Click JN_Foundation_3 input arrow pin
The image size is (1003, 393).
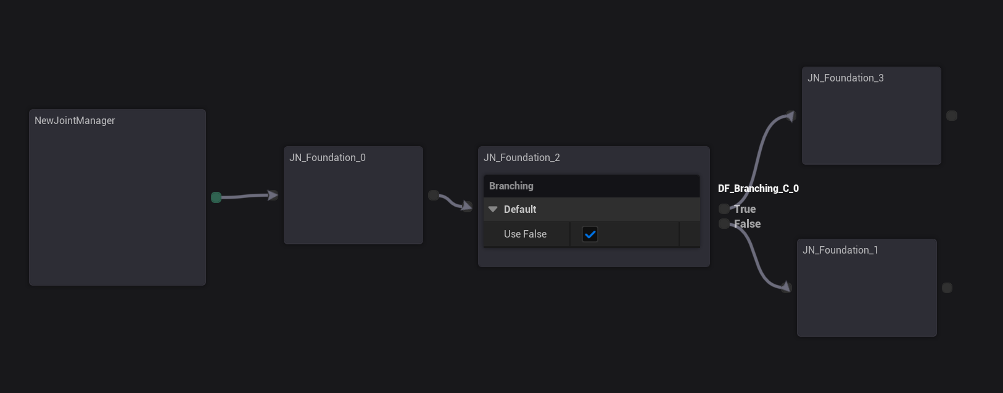[x=791, y=116]
